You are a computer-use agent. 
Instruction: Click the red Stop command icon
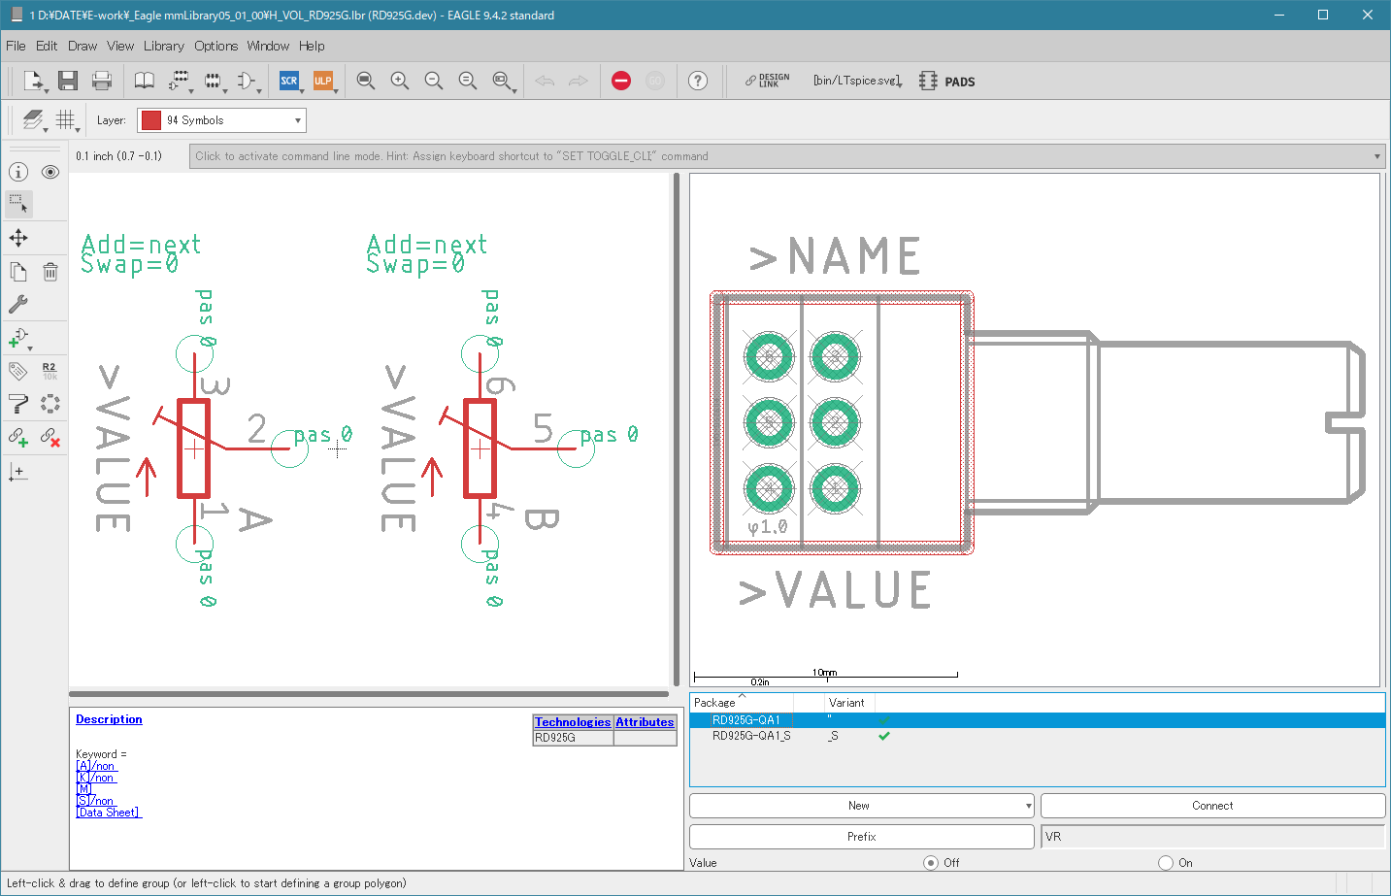tap(621, 81)
